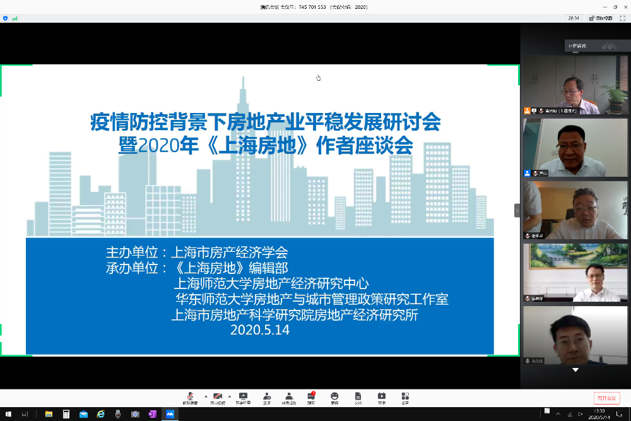Click the recording/live video toolbar icon
Image resolution: width=631 pixels, height=421 pixels.
pos(382,398)
